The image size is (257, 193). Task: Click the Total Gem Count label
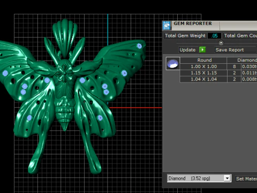coord(240,36)
